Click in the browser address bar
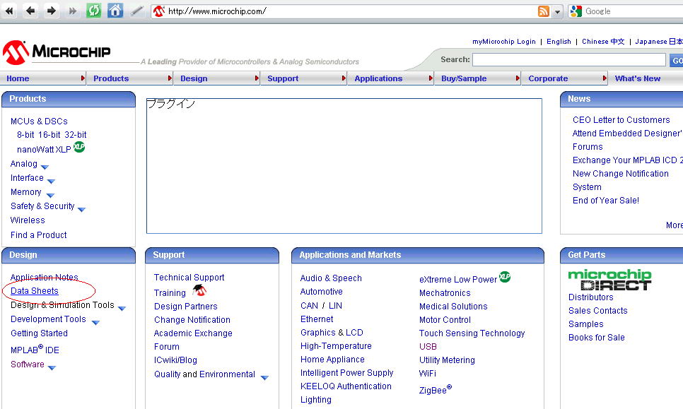The height and width of the screenshot is (409, 683). 344,11
